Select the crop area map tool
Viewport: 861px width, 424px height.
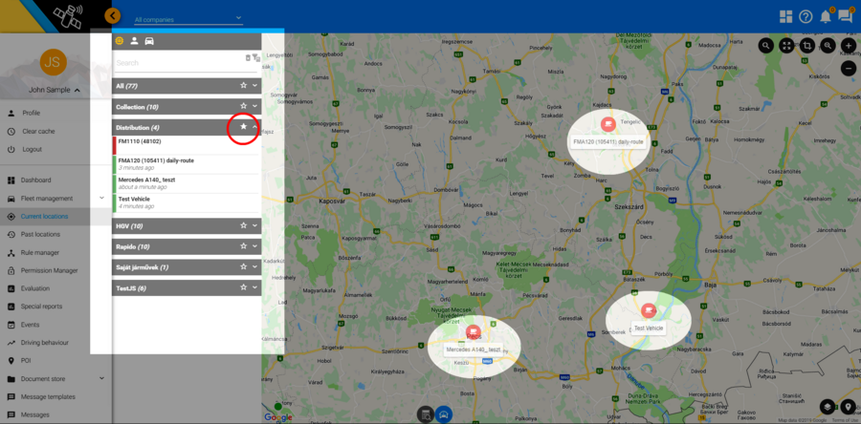[x=807, y=46]
